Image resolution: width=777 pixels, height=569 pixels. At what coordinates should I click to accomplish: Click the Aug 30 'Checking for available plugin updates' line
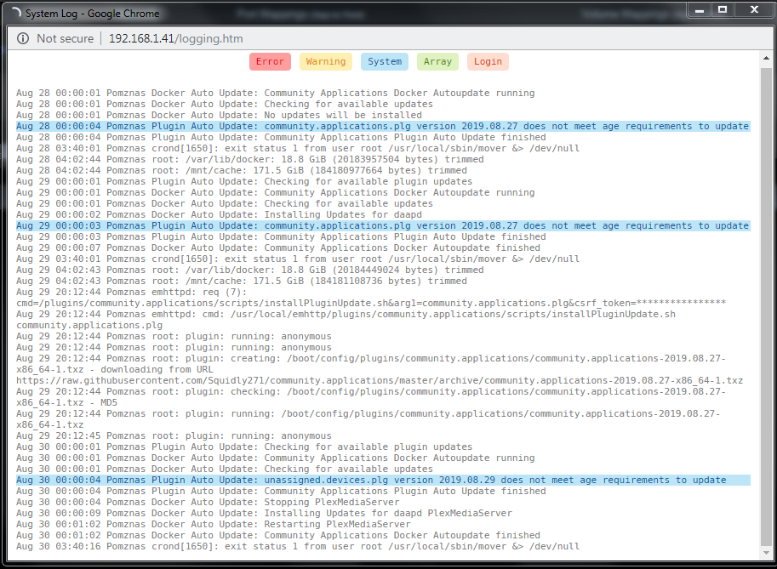coord(244,447)
